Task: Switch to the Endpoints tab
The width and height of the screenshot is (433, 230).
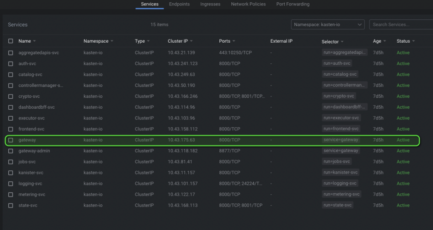Action: 179,4
